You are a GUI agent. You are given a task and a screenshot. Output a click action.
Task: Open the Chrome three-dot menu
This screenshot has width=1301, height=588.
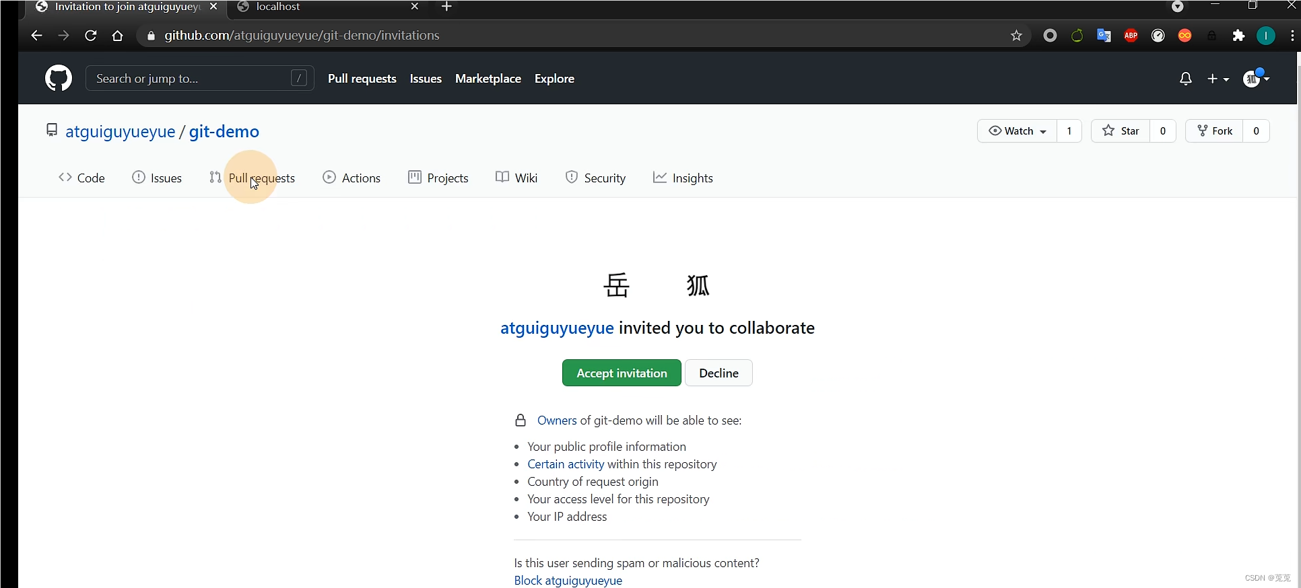click(1292, 36)
